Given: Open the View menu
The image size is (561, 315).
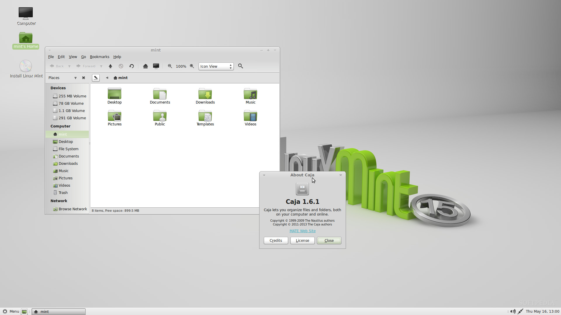Looking at the screenshot, I should (73, 57).
